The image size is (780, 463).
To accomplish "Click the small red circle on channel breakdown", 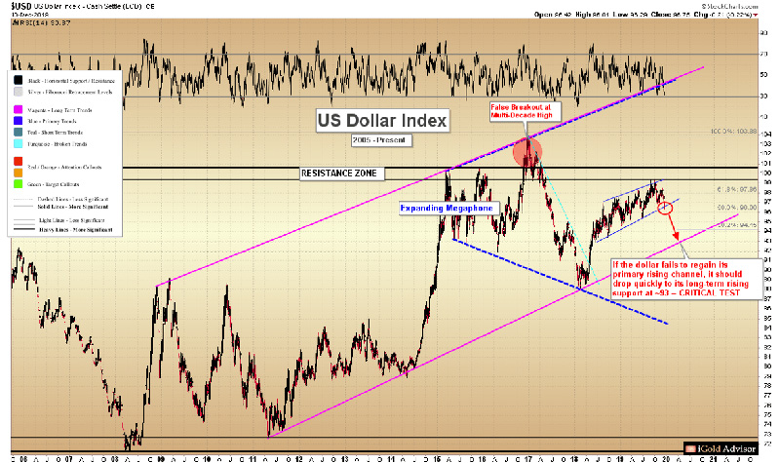I will pos(666,209).
